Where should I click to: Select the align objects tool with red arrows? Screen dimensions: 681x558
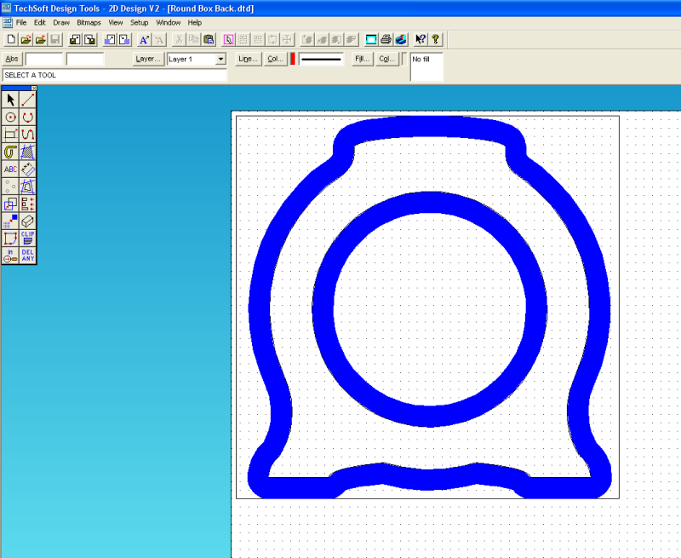[x=28, y=204]
